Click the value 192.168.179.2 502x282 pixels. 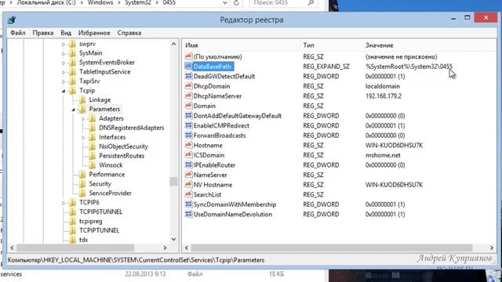pos(384,96)
